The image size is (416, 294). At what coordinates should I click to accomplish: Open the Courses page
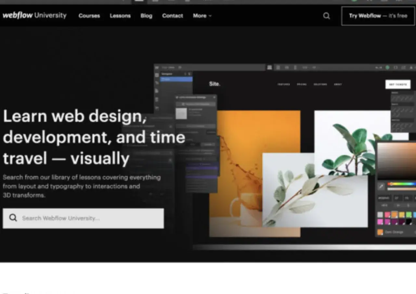pos(89,16)
